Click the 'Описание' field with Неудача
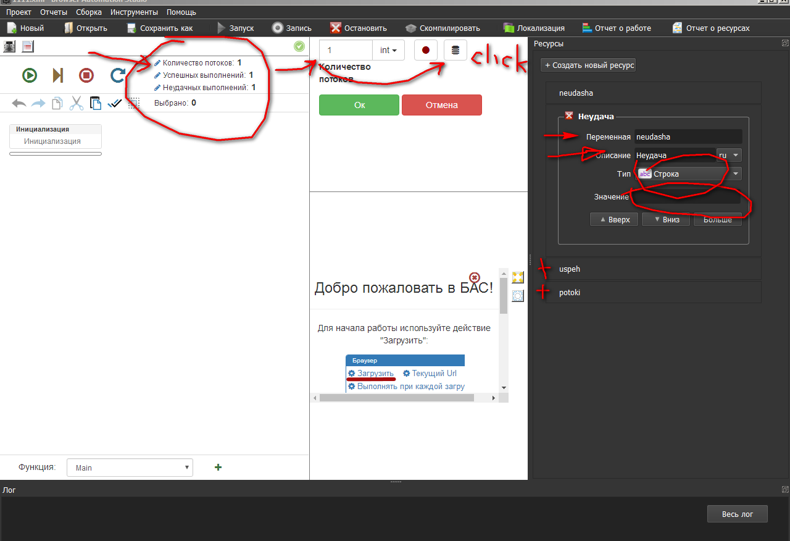 [x=675, y=155]
